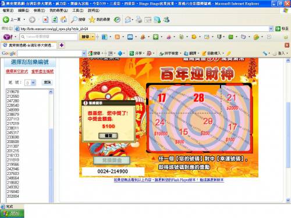
Task: Click the Yahoo Y! logo button
Action: (x=8, y=37)
